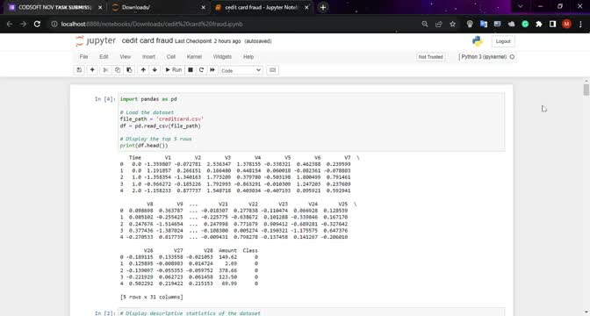Restart the kernel with the circular arrow icon

201,70
